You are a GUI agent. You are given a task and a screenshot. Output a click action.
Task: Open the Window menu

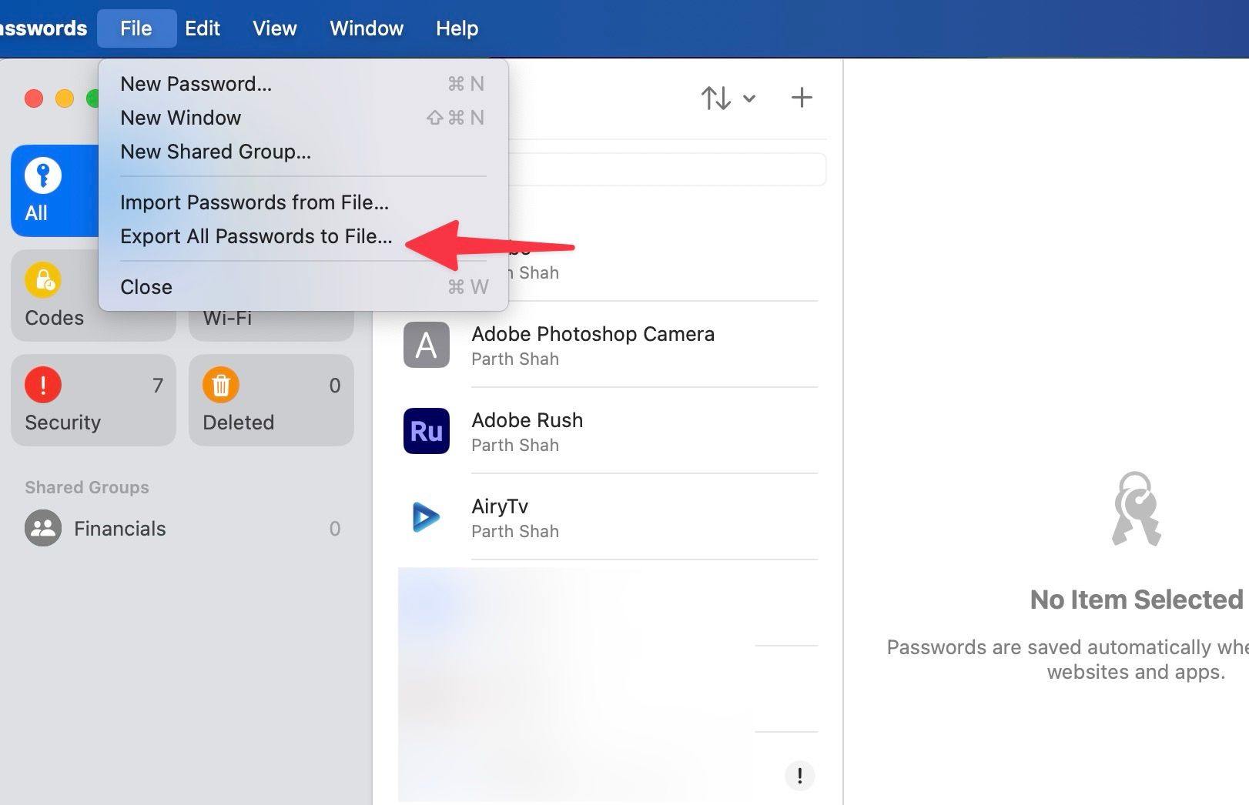tap(367, 28)
